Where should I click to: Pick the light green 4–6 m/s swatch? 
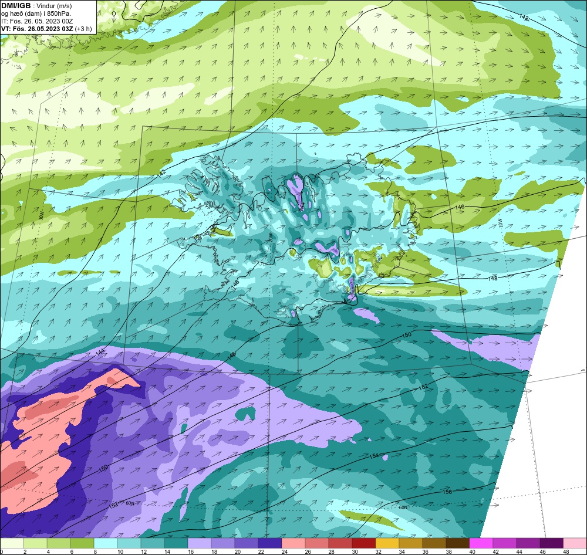pos(59,543)
